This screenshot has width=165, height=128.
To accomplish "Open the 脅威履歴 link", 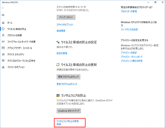I will [x=61, y=31].
